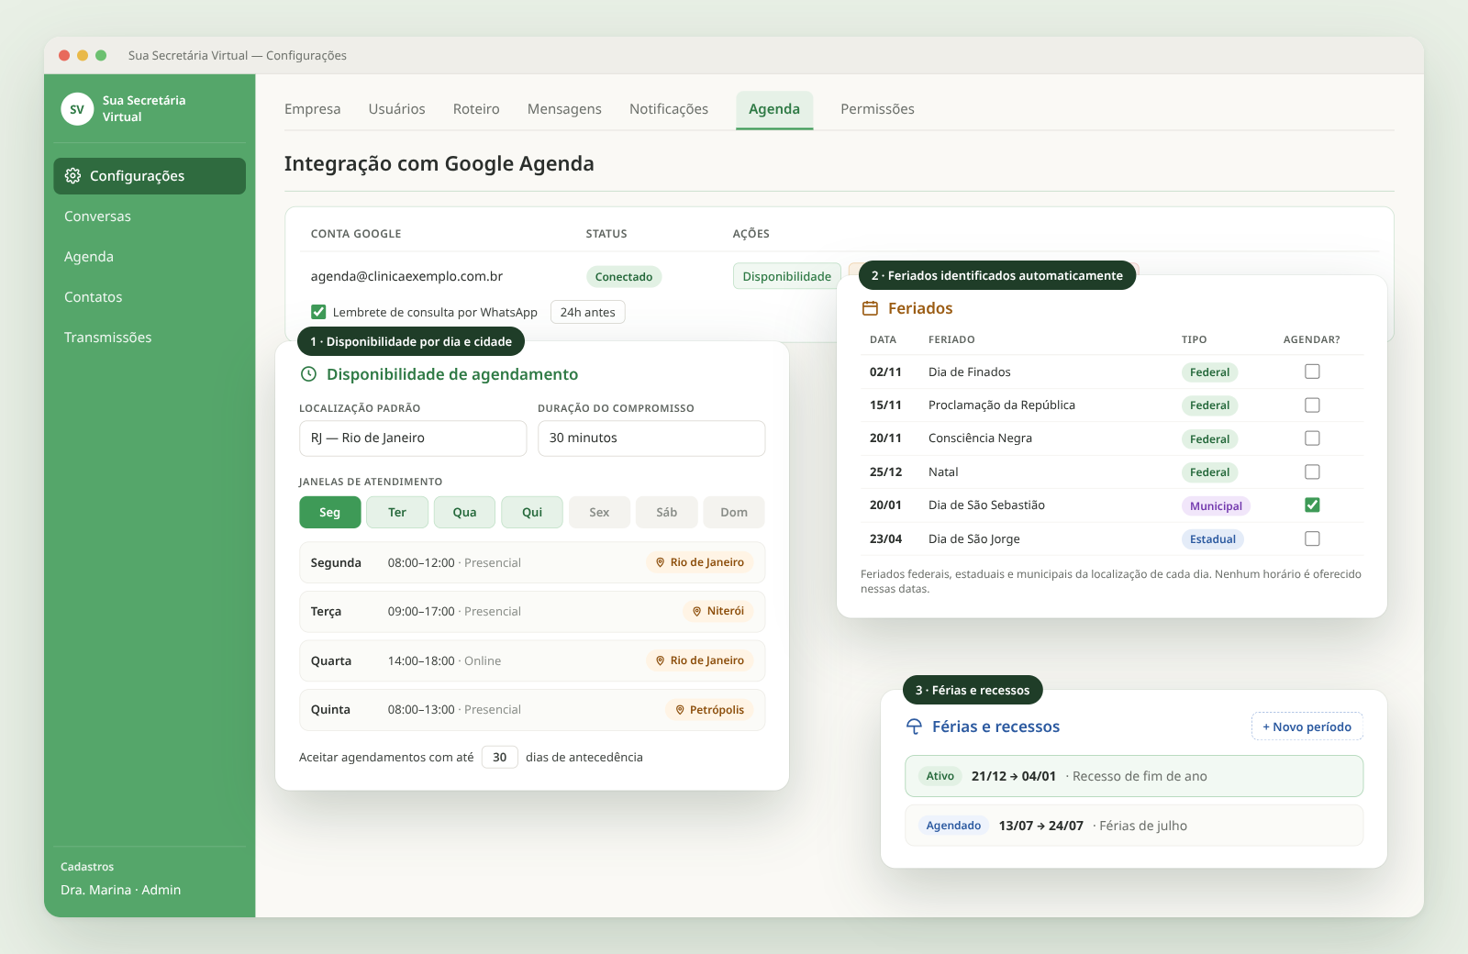This screenshot has width=1468, height=954.
Task: Switch to the Empresa tab
Action: [312, 109]
